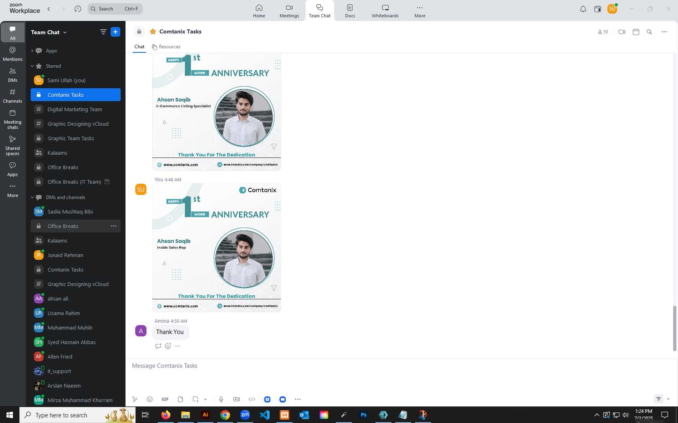Open Graphic Team Tasks channel
This screenshot has width=678, height=423.
click(75, 138)
